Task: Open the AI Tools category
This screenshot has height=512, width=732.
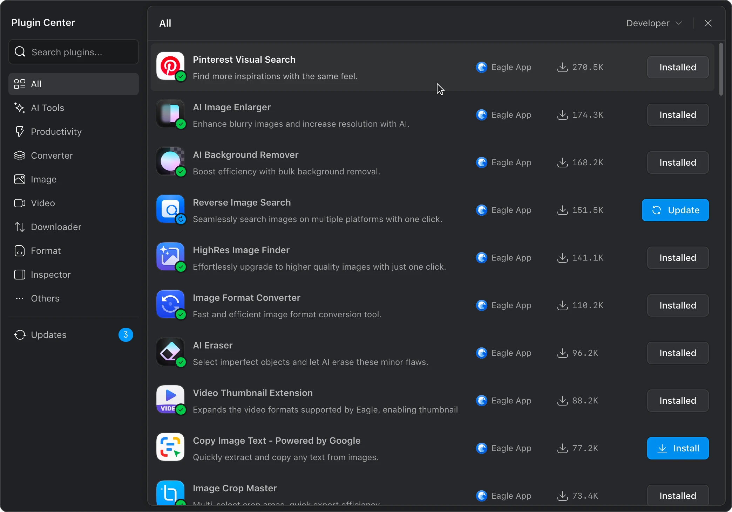Action: point(47,108)
